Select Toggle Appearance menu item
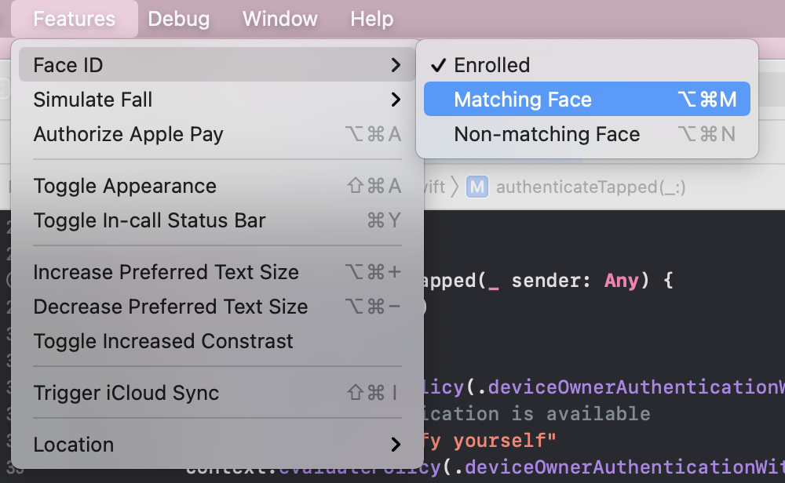 point(217,186)
